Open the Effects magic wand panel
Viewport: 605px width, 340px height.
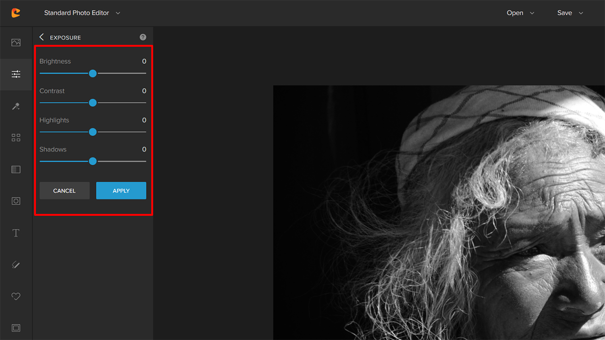[x=16, y=106]
